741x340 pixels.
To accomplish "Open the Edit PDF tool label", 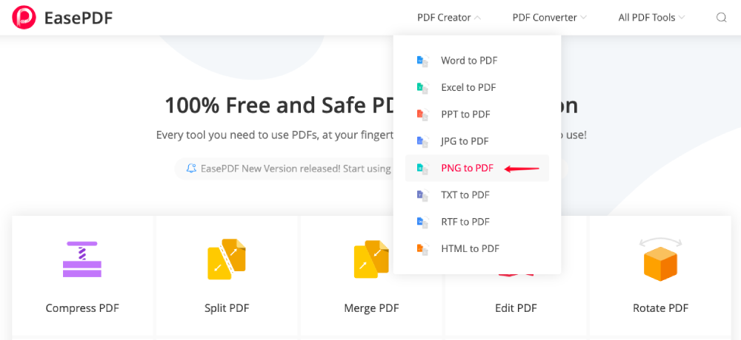I will (516, 308).
